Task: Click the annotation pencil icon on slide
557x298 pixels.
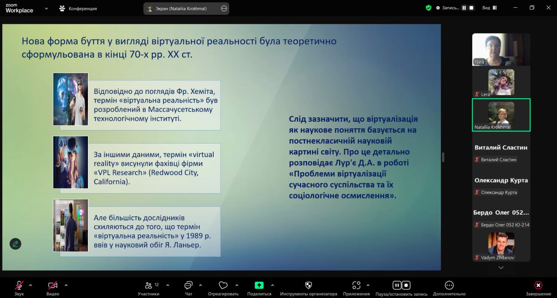Action: pos(15,244)
